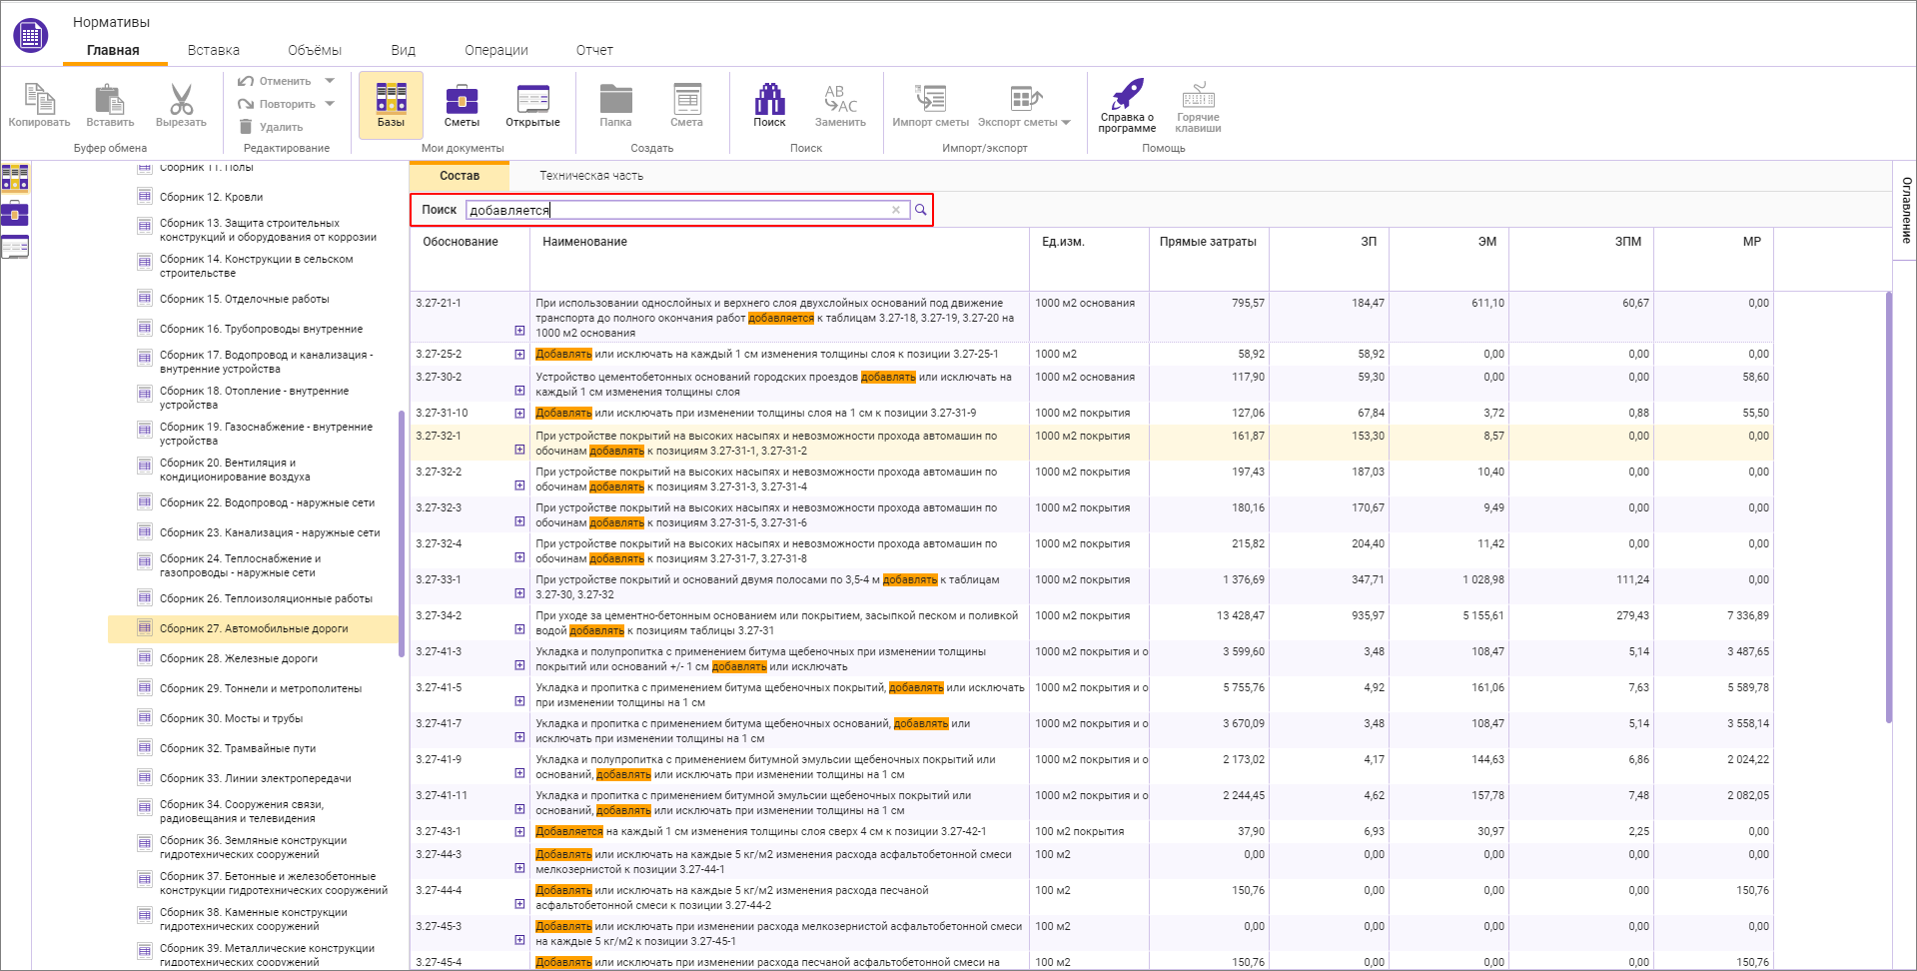
Task: Expand row 3.27-44-3 plus box
Action: pos(519,868)
